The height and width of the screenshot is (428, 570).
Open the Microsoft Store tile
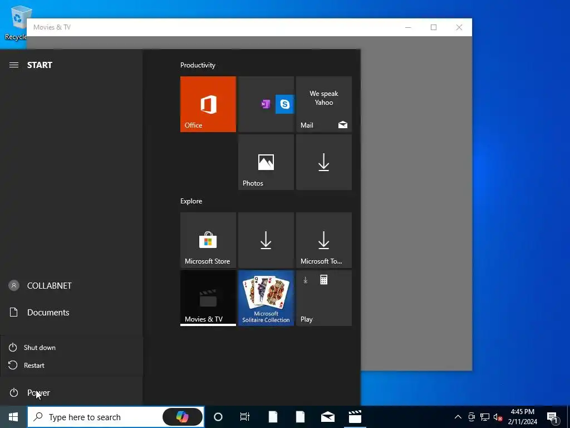208,240
